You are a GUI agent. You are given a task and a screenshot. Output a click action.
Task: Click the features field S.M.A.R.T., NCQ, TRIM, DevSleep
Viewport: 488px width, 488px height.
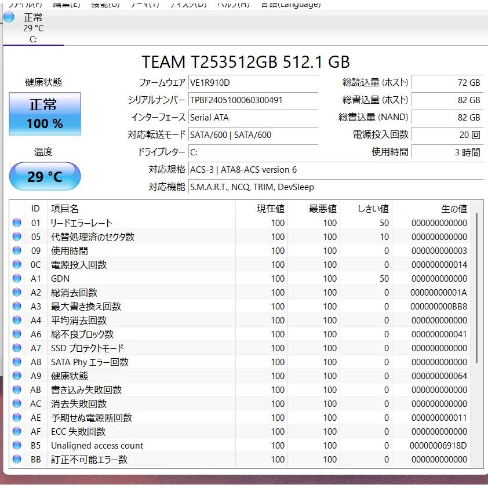[336, 187]
